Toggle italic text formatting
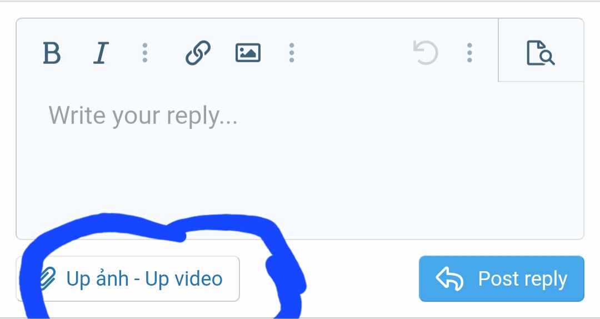This screenshot has width=600, height=319. tap(101, 52)
